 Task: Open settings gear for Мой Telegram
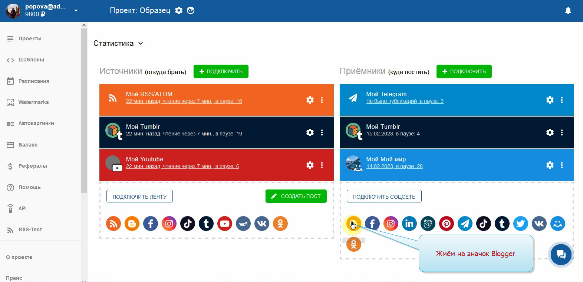point(550,100)
